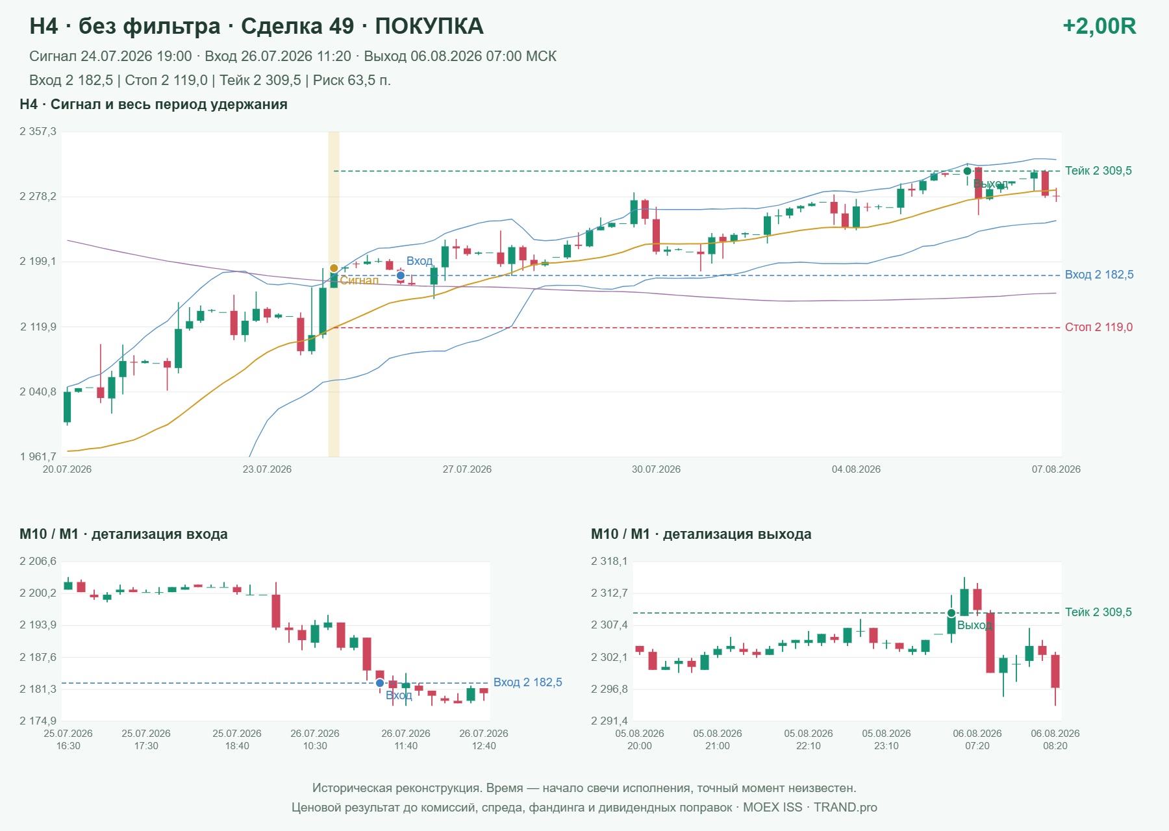Image resolution: width=1169 pixels, height=831 pixels.
Task: Click the 23.07.2026 date axis label
Action: pyautogui.click(x=267, y=469)
